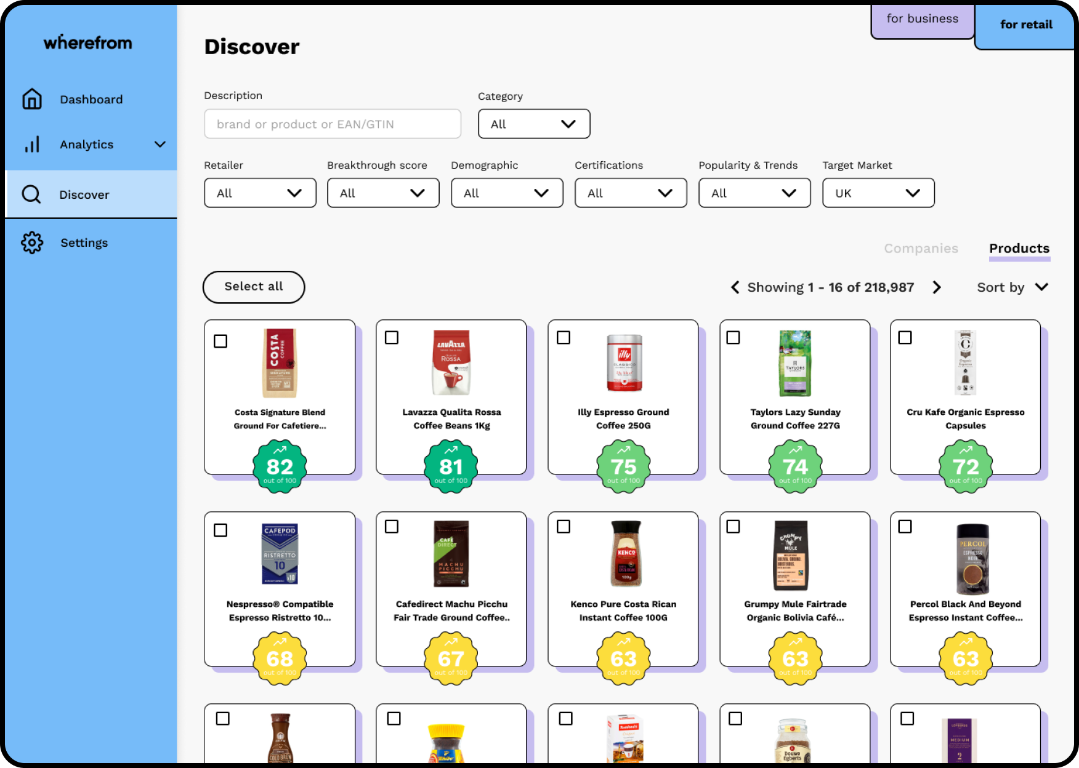Screen dimensions: 1079x768
Task: Switch to the Products tab
Action: coord(1019,249)
